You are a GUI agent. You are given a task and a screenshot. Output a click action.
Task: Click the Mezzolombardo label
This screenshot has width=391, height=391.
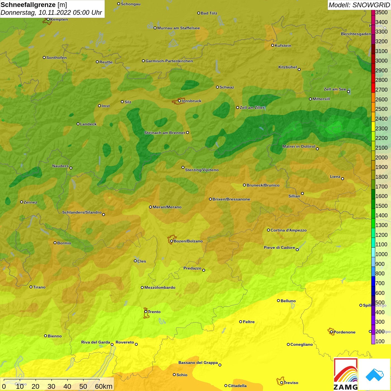[160, 287]
